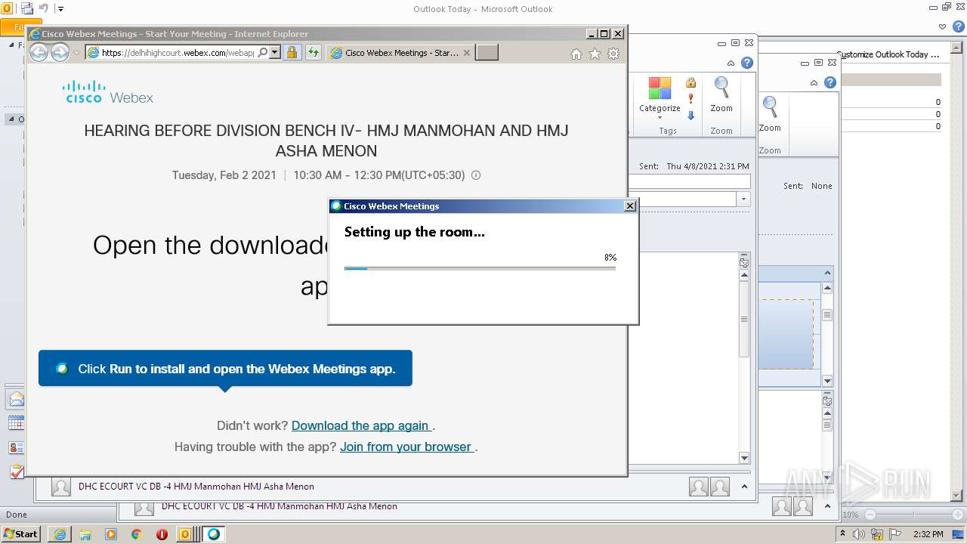Click the Private lock tag icon
Viewport: 967px width, 544px height.
click(690, 82)
